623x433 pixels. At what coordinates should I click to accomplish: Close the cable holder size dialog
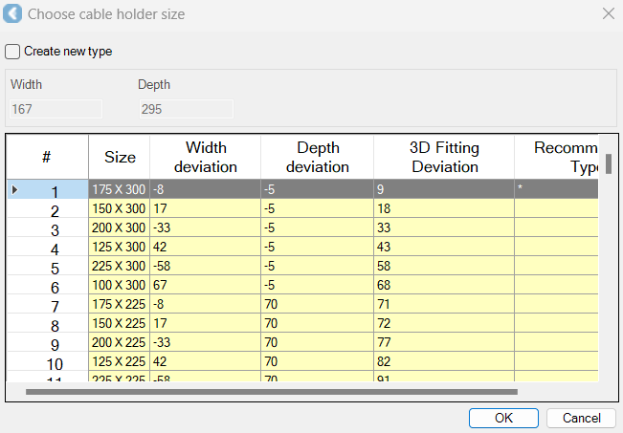[x=607, y=14]
